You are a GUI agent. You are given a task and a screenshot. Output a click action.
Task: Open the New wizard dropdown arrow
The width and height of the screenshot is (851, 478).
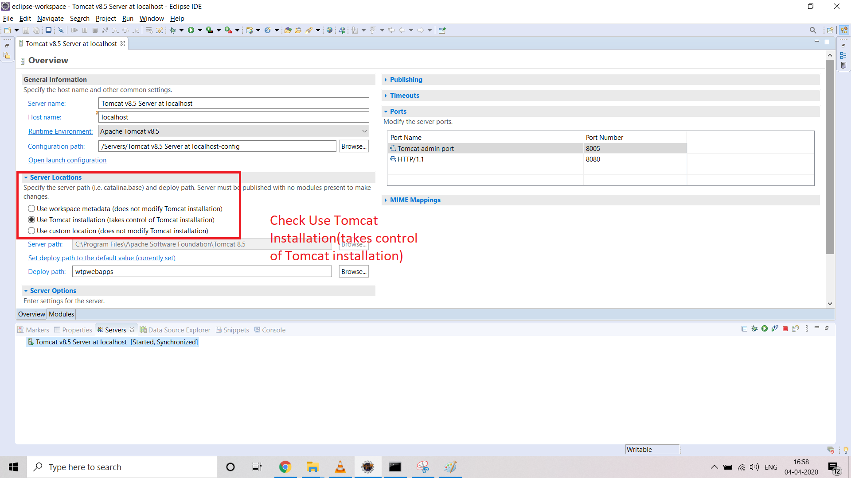[16, 30]
